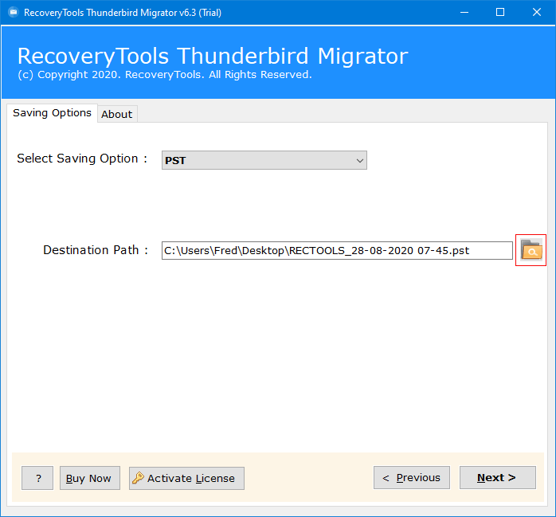Click the browse folder icon beside Destination Path

[531, 250]
